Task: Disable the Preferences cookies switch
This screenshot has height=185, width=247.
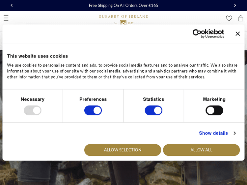Action: [93, 110]
